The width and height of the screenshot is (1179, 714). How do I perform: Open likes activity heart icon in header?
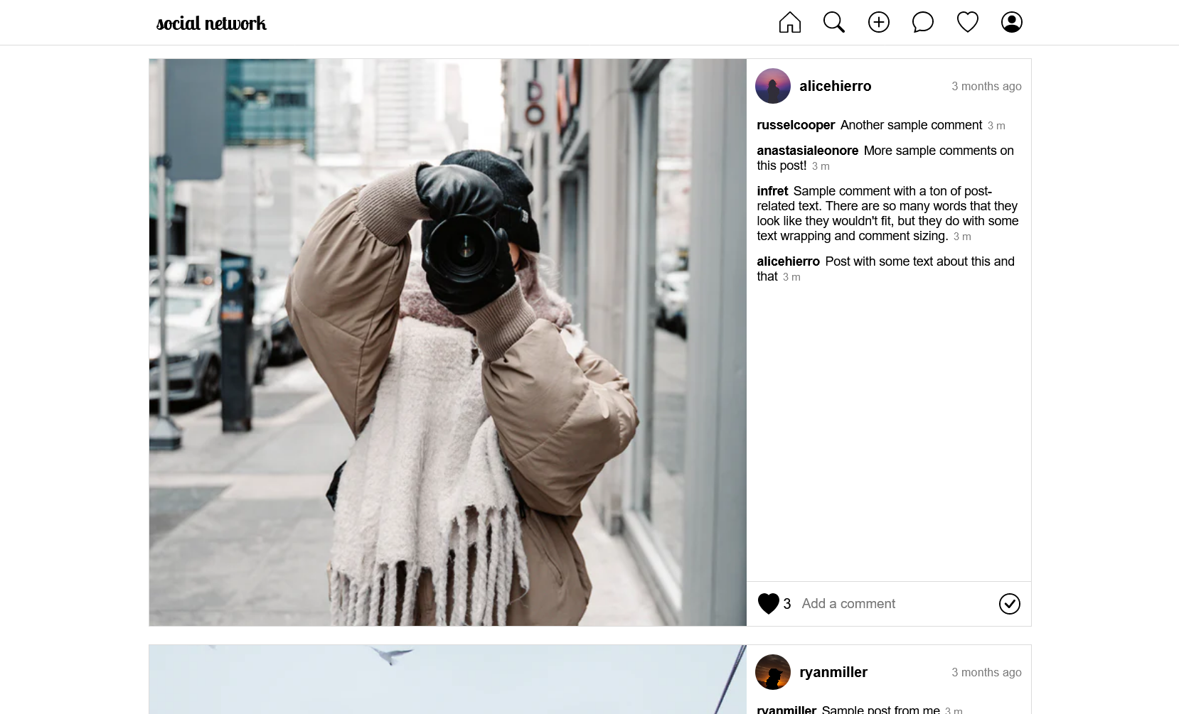tap(968, 23)
